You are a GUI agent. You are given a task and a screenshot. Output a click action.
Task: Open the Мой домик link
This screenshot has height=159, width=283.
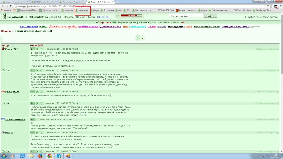coord(138,26)
